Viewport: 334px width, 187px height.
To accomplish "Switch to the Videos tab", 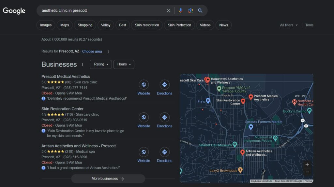I will click(x=205, y=25).
